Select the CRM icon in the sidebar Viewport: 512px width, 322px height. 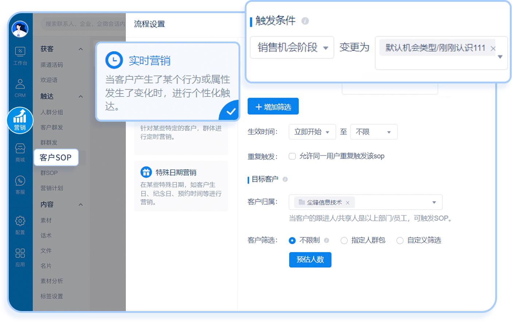[x=20, y=87]
